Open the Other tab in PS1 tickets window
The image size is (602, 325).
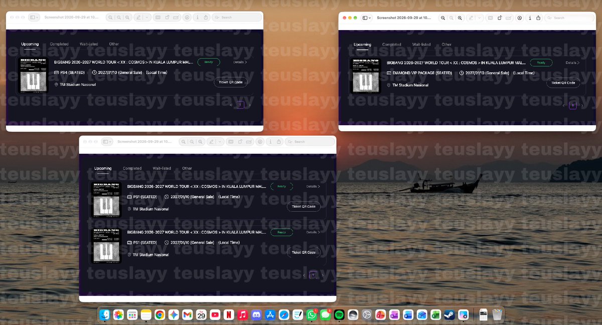(187, 168)
